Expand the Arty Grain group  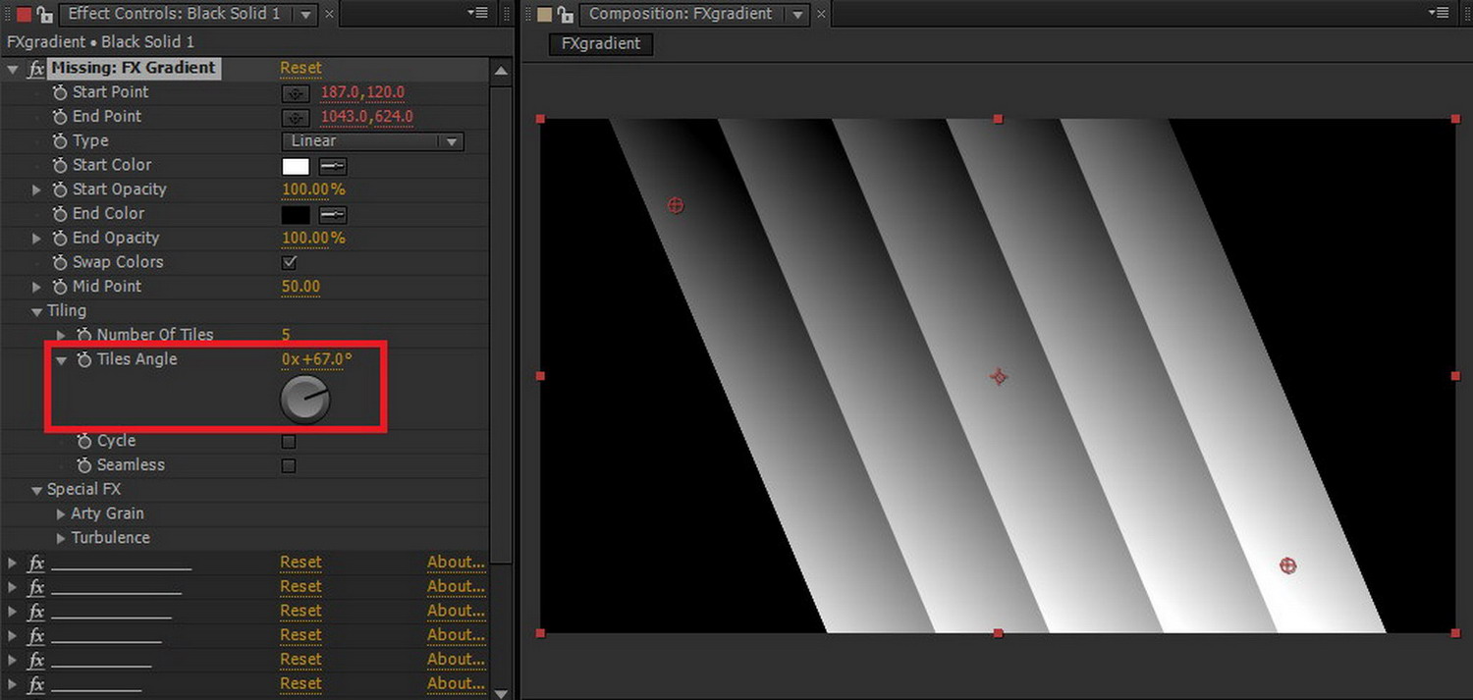tap(62, 513)
